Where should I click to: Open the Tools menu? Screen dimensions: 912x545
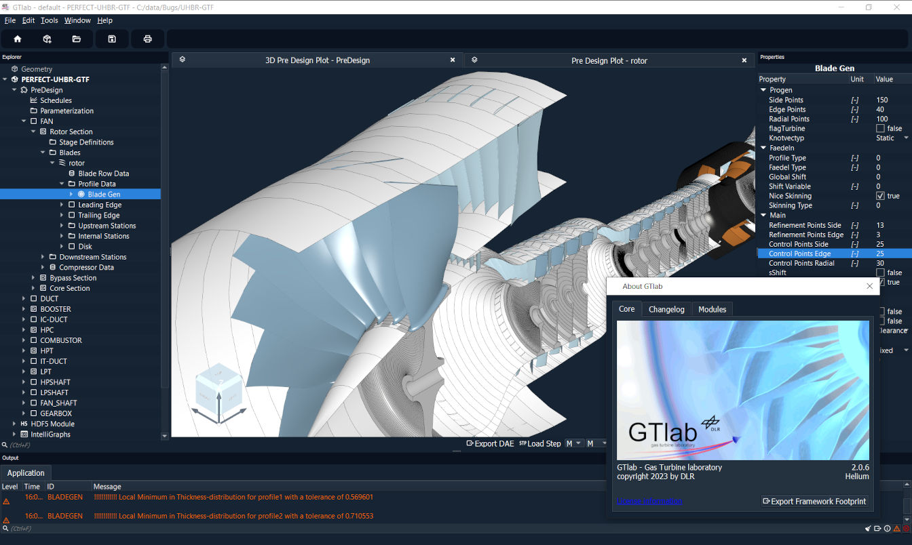click(x=49, y=20)
